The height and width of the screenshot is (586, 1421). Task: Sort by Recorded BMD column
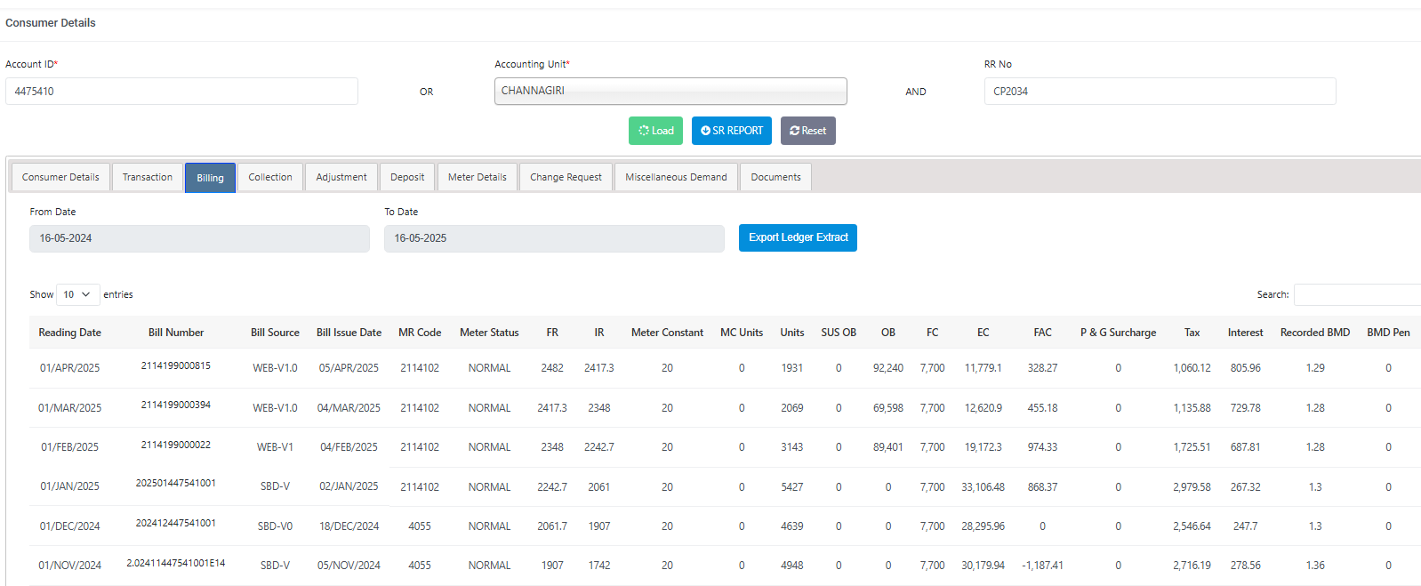click(1315, 333)
